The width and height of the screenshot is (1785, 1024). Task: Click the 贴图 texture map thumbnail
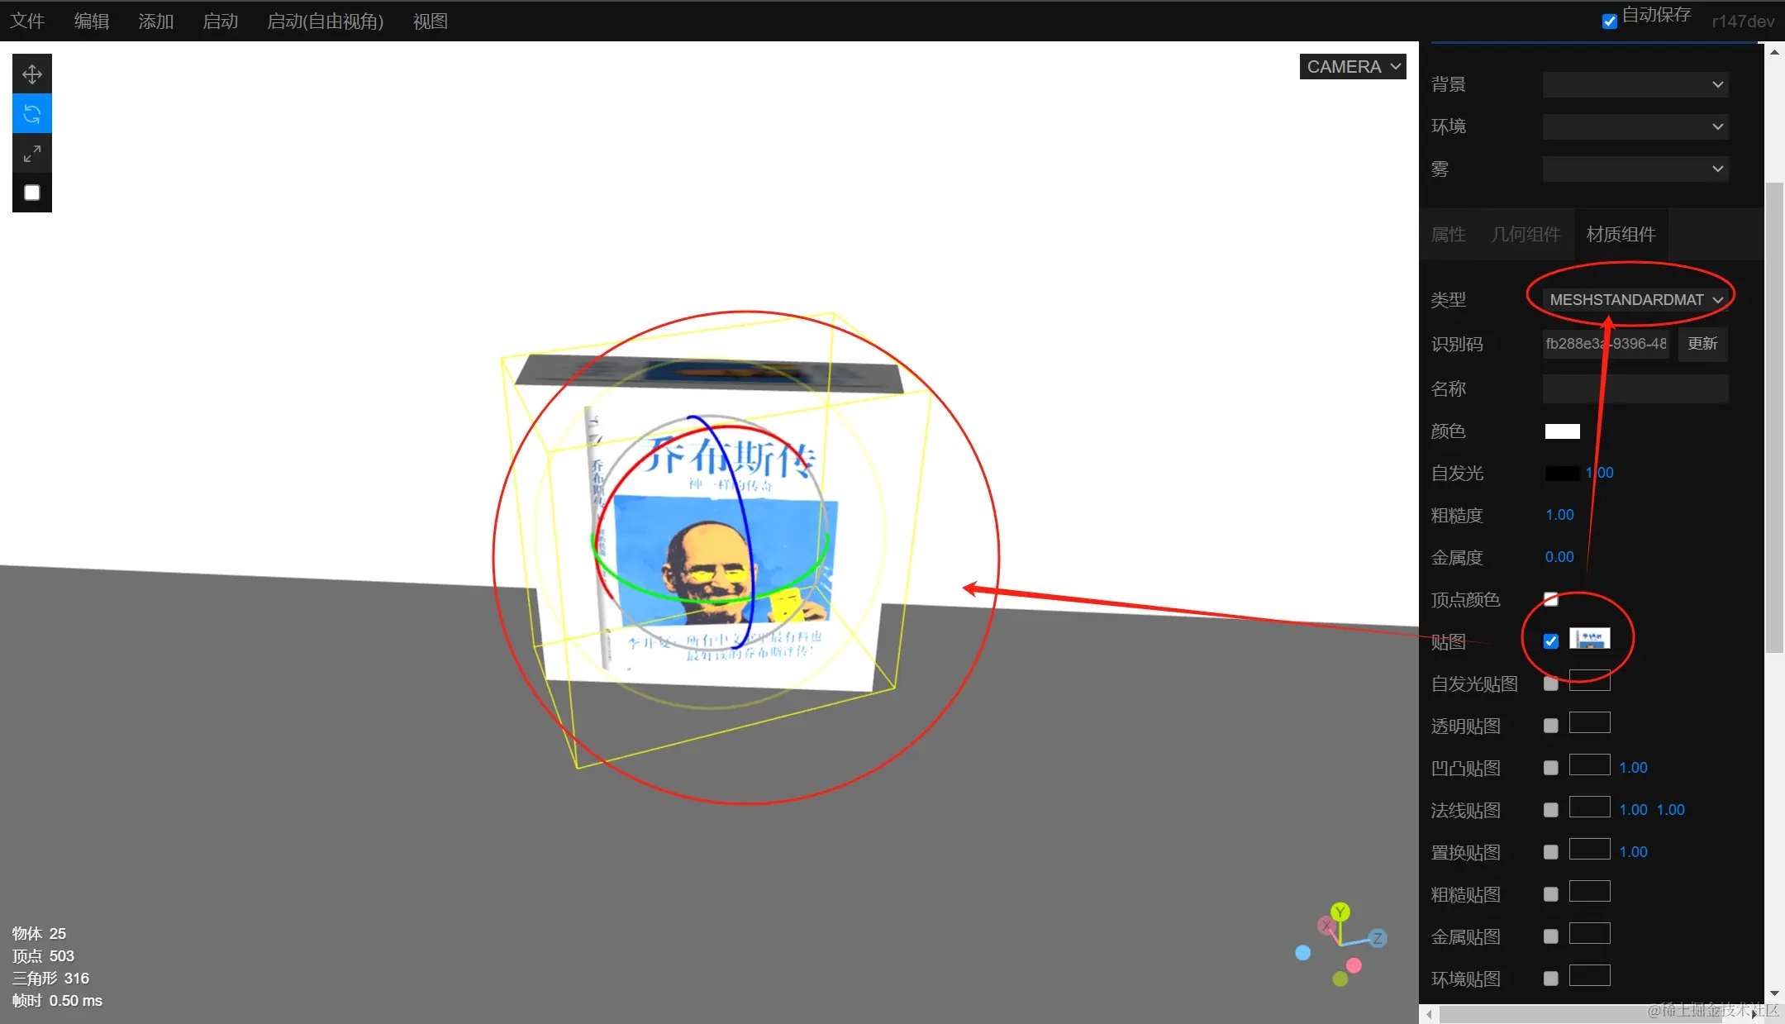[x=1589, y=639]
